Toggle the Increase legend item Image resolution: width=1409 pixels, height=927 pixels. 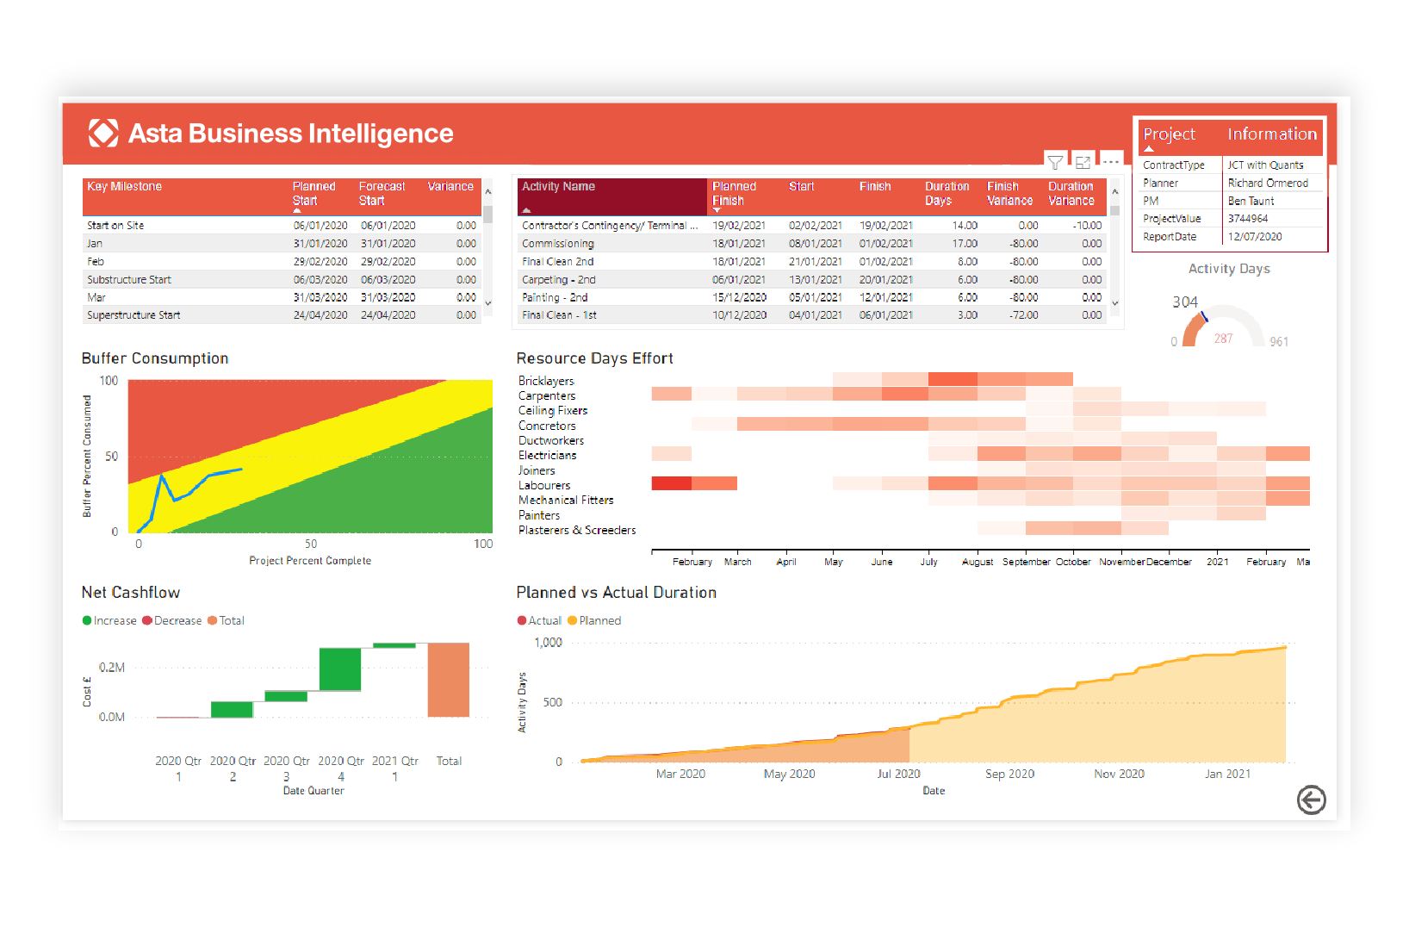pyautogui.click(x=109, y=620)
